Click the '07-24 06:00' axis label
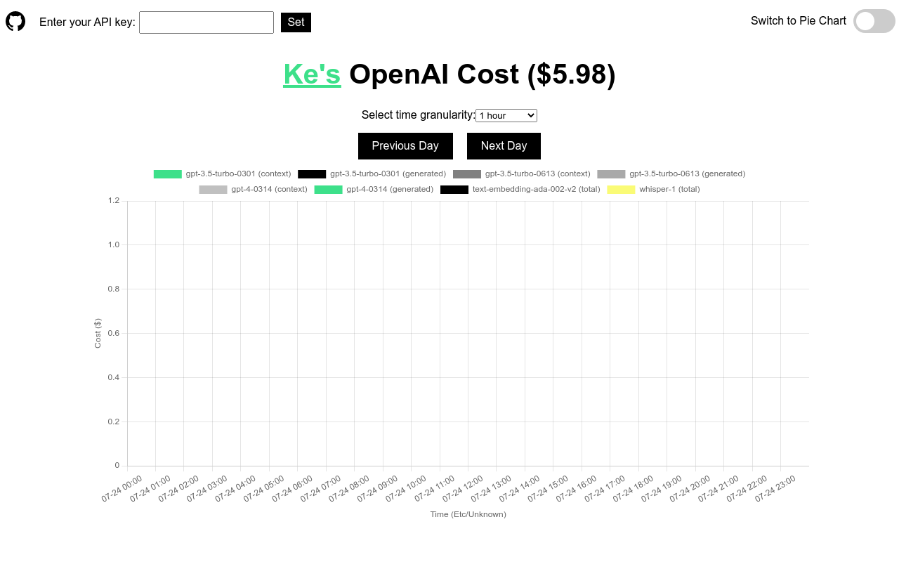This screenshot has height=562, width=899. coord(293,488)
